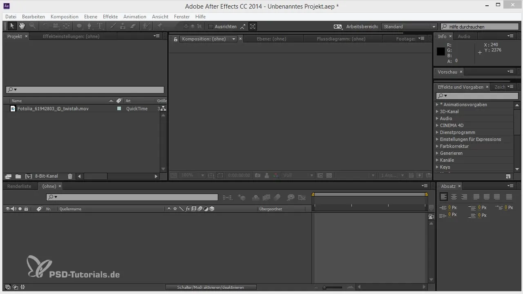This screenshot has height=294, width=523.
Task: Click the solo dot column in timeline header
Action: click(20, 209)
